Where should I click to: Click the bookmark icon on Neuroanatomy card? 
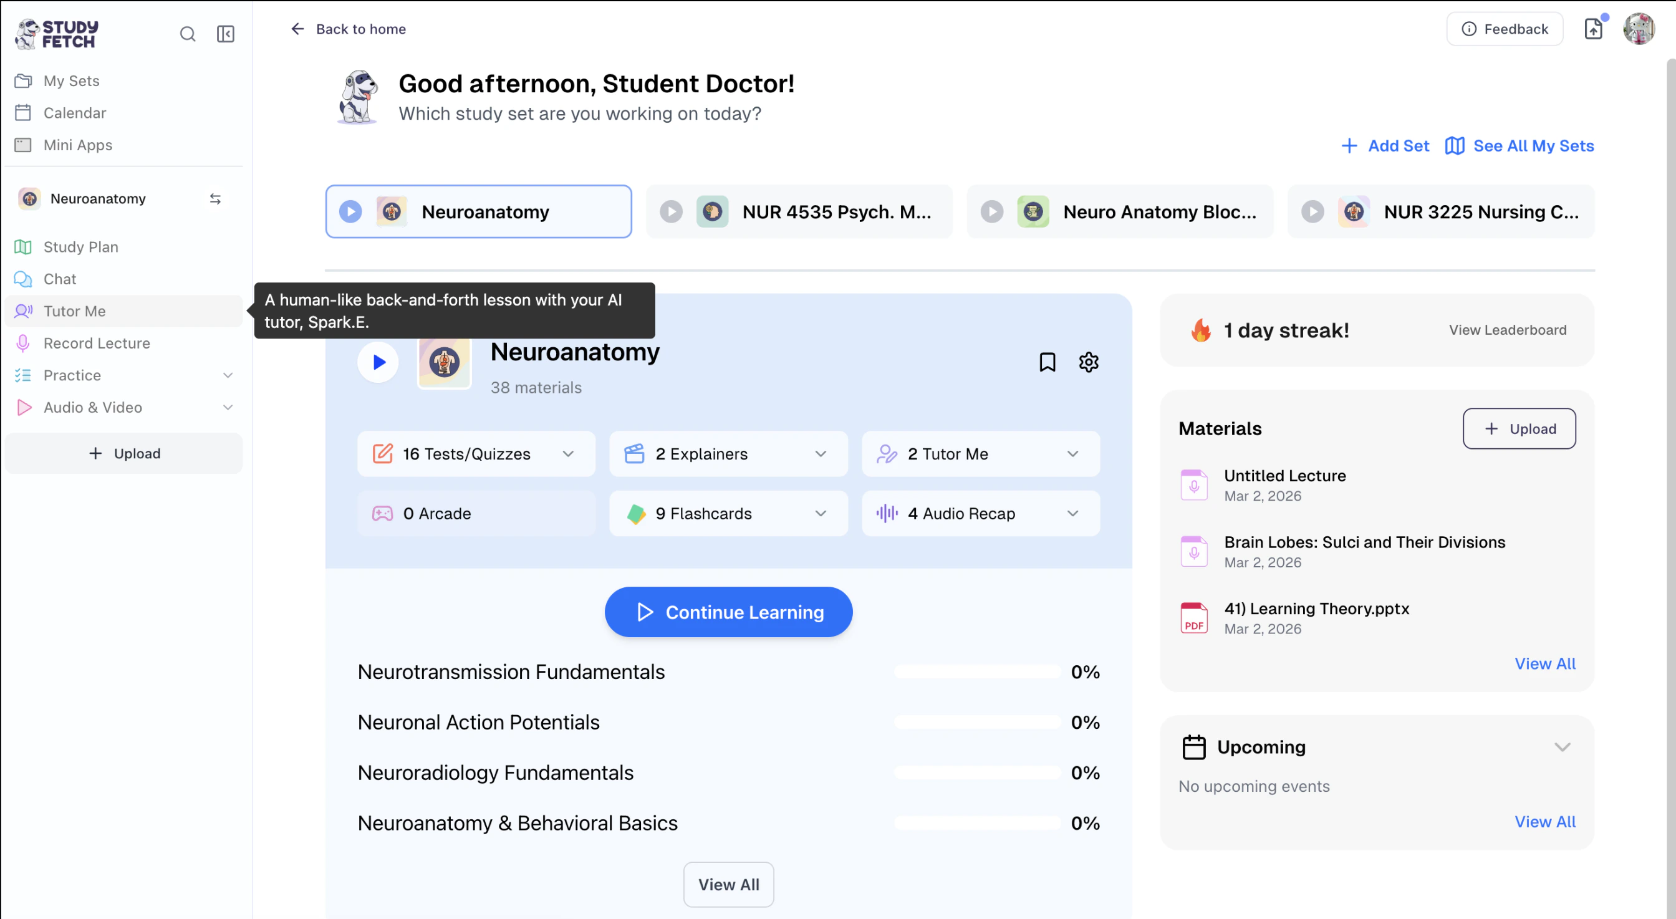1047,362
